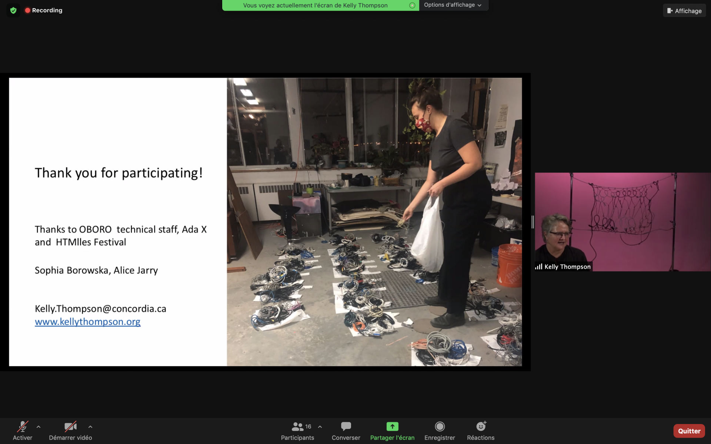
Task: Open chat with Converser icon
Action: coord(346,431)
